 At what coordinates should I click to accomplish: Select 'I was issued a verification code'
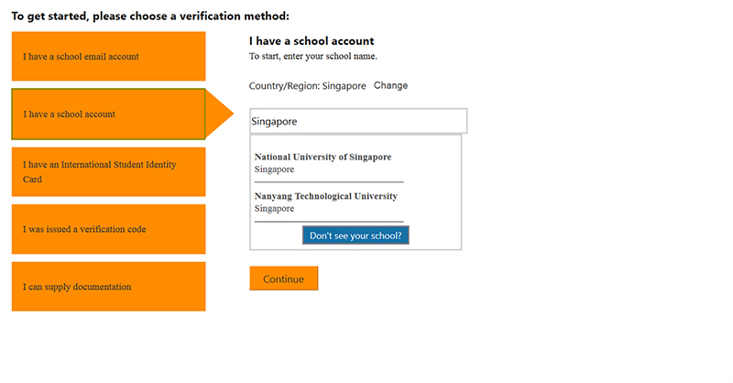pos(108,229)
